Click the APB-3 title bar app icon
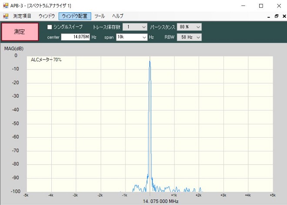 [6, 6]
